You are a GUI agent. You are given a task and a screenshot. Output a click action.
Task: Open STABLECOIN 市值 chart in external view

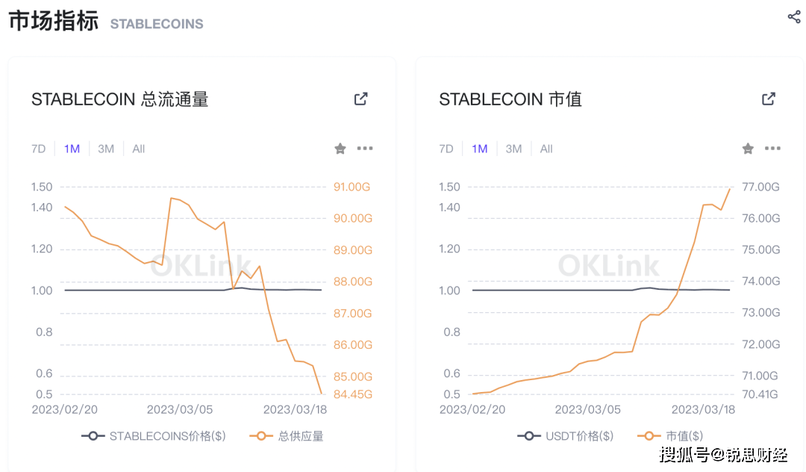[769, 99]
